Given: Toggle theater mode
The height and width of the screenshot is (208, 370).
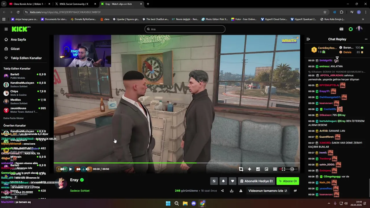Looking at the screenshot, I should 275,169.
